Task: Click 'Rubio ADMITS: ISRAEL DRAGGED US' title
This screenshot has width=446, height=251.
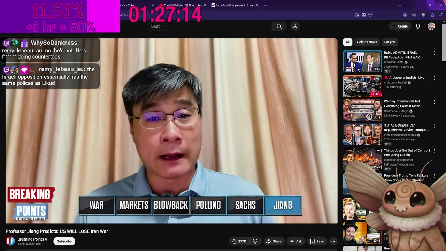Action: (402, 55)
